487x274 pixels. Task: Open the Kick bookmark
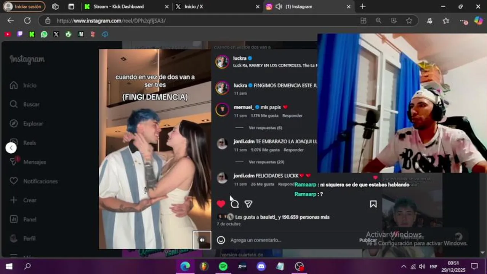[32, 34]
